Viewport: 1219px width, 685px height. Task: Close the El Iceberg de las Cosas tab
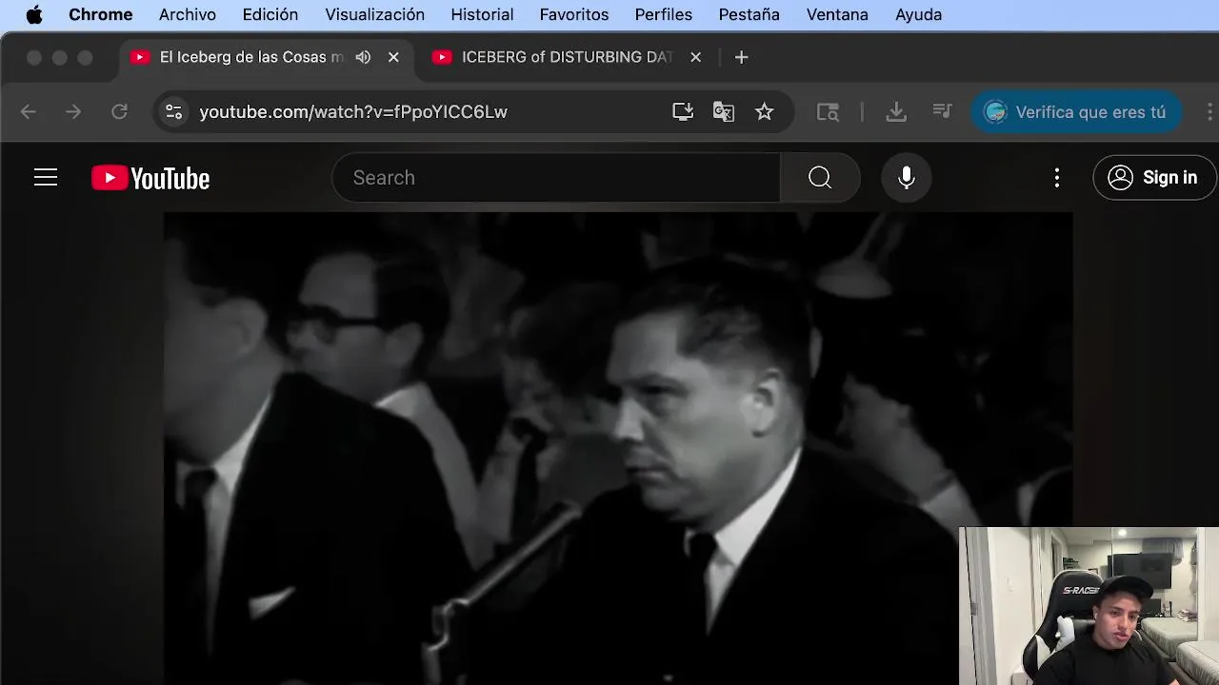(x=393, y=57)
